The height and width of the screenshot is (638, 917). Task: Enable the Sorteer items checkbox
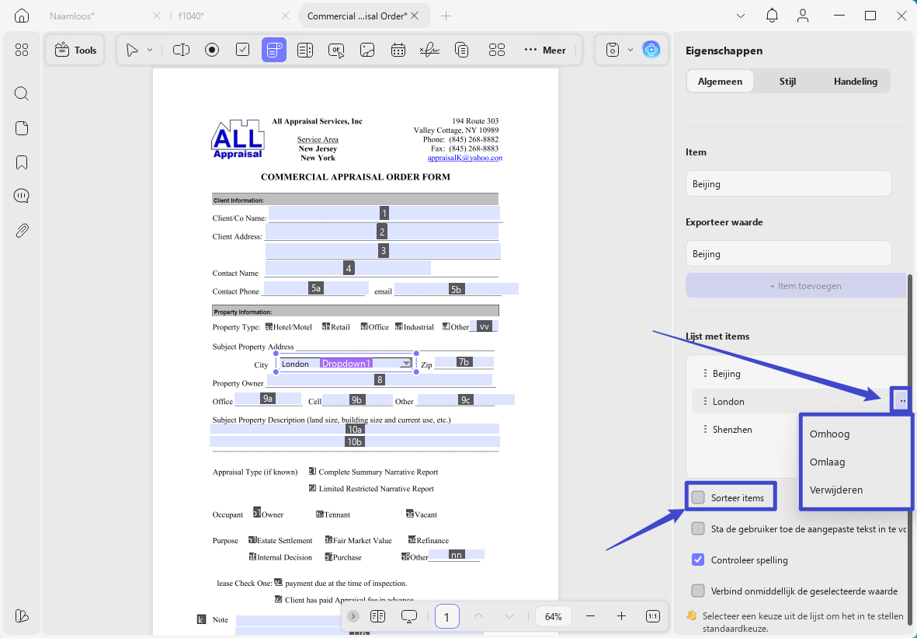[x=698, y=497]
